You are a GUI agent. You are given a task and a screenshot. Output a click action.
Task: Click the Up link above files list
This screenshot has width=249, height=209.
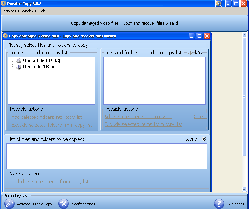[190, 52]
